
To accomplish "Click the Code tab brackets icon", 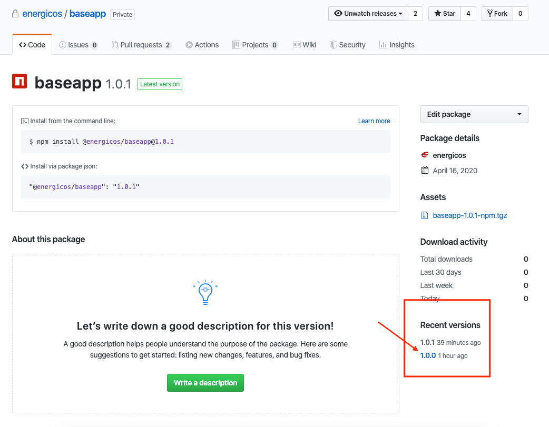I will (23, 45).
